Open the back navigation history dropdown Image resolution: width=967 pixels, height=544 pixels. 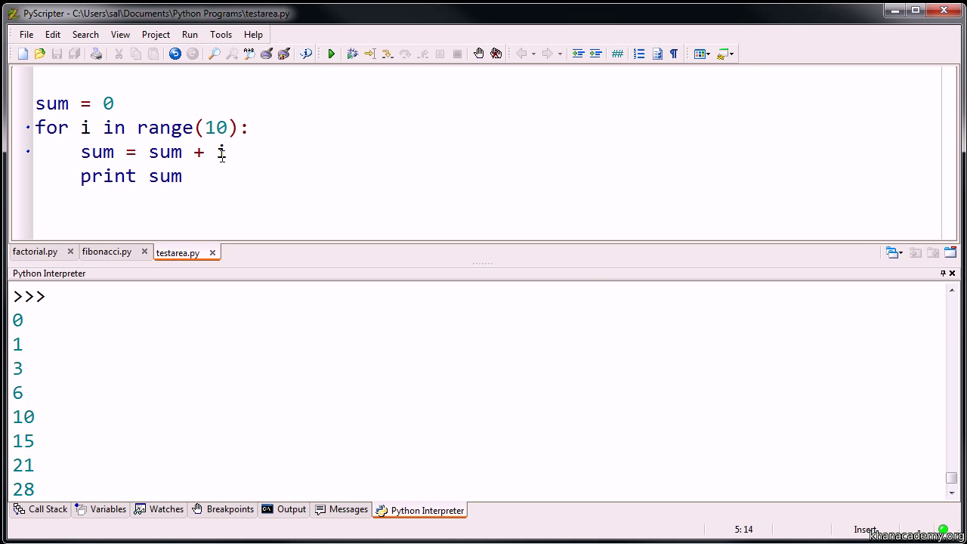(533, 53)
